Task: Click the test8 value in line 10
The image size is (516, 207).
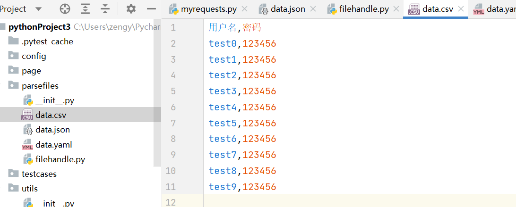Action: pos(223,171)
